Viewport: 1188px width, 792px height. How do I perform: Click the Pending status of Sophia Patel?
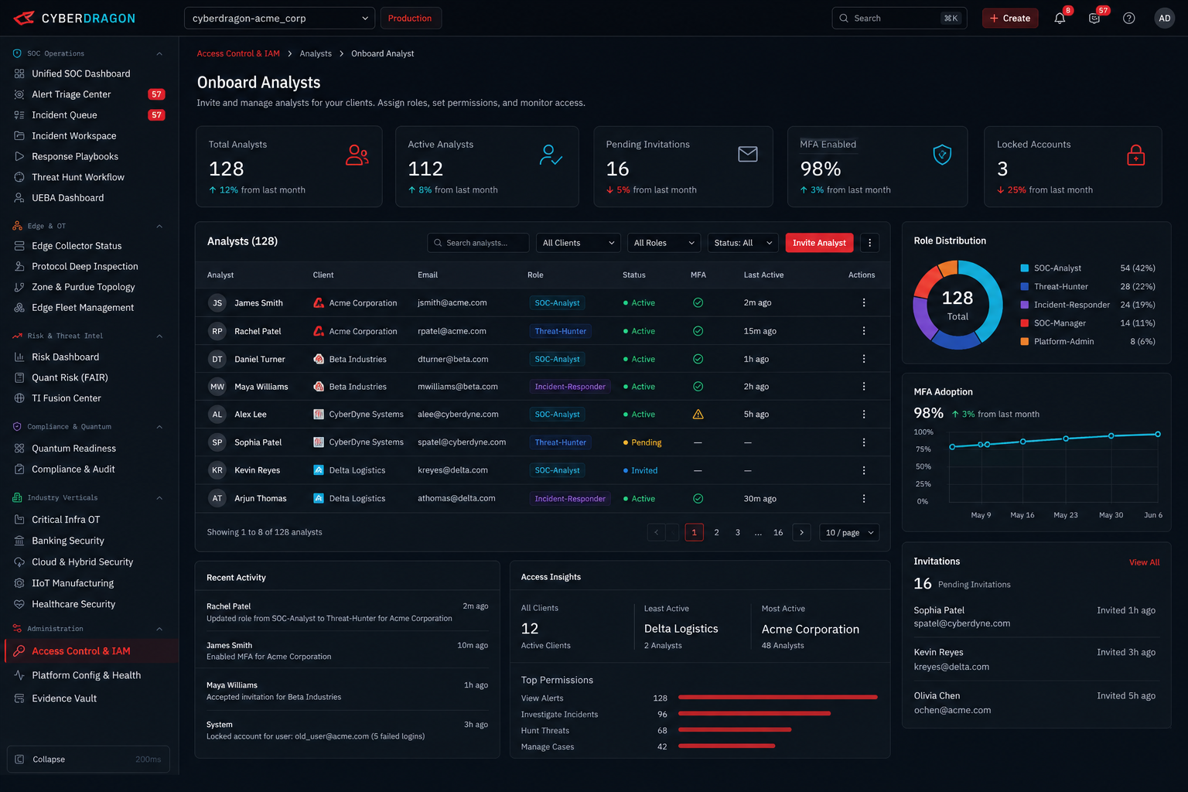click(642, 442)
